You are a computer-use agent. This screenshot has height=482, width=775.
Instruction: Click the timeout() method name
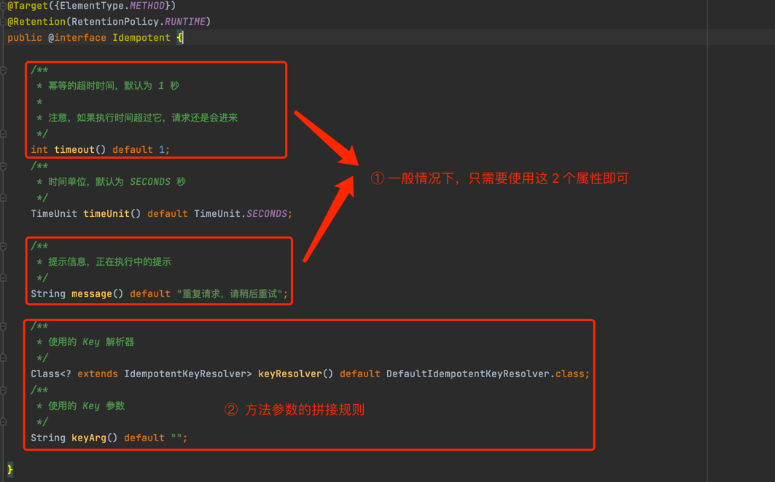(x=74, y=150)
